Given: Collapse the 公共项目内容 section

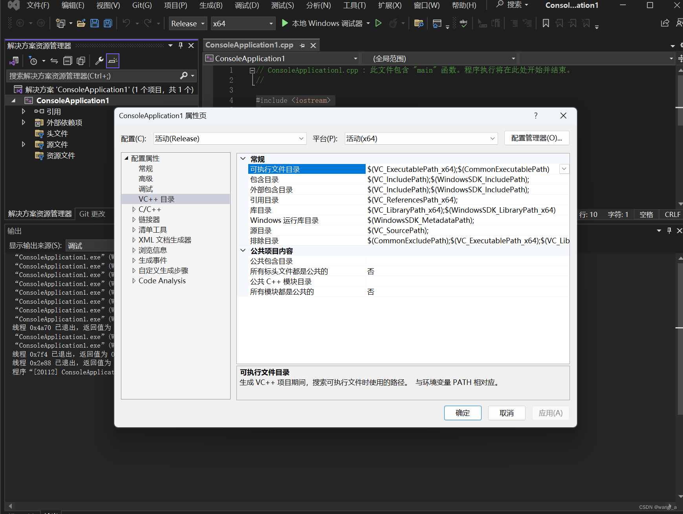Looking at the screenshot, I should [x=243, y=251].
